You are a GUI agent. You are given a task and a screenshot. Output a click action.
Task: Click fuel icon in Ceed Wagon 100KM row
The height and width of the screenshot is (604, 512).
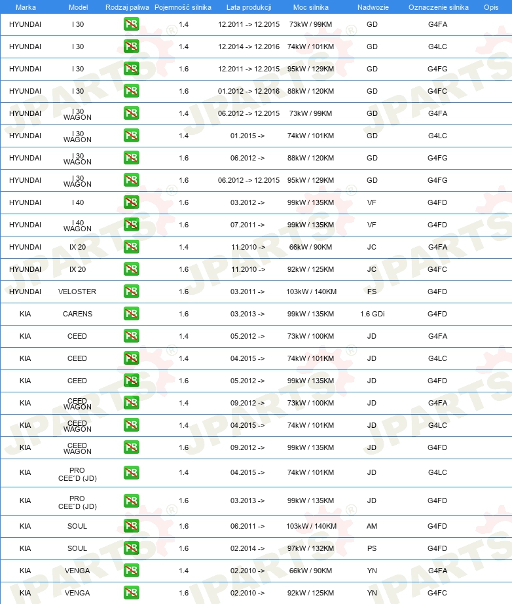[131, 404]
